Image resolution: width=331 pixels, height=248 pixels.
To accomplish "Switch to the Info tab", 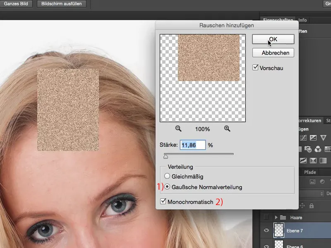I will [x=302, y=20].
